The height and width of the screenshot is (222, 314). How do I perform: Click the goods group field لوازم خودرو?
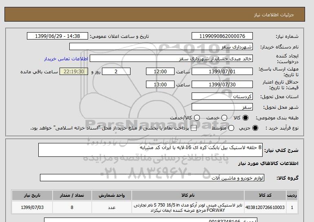pos(152,178)
